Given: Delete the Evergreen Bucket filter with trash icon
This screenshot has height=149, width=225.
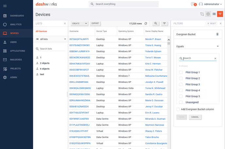Looking at the screenshot, I should [x=217, y=34].
